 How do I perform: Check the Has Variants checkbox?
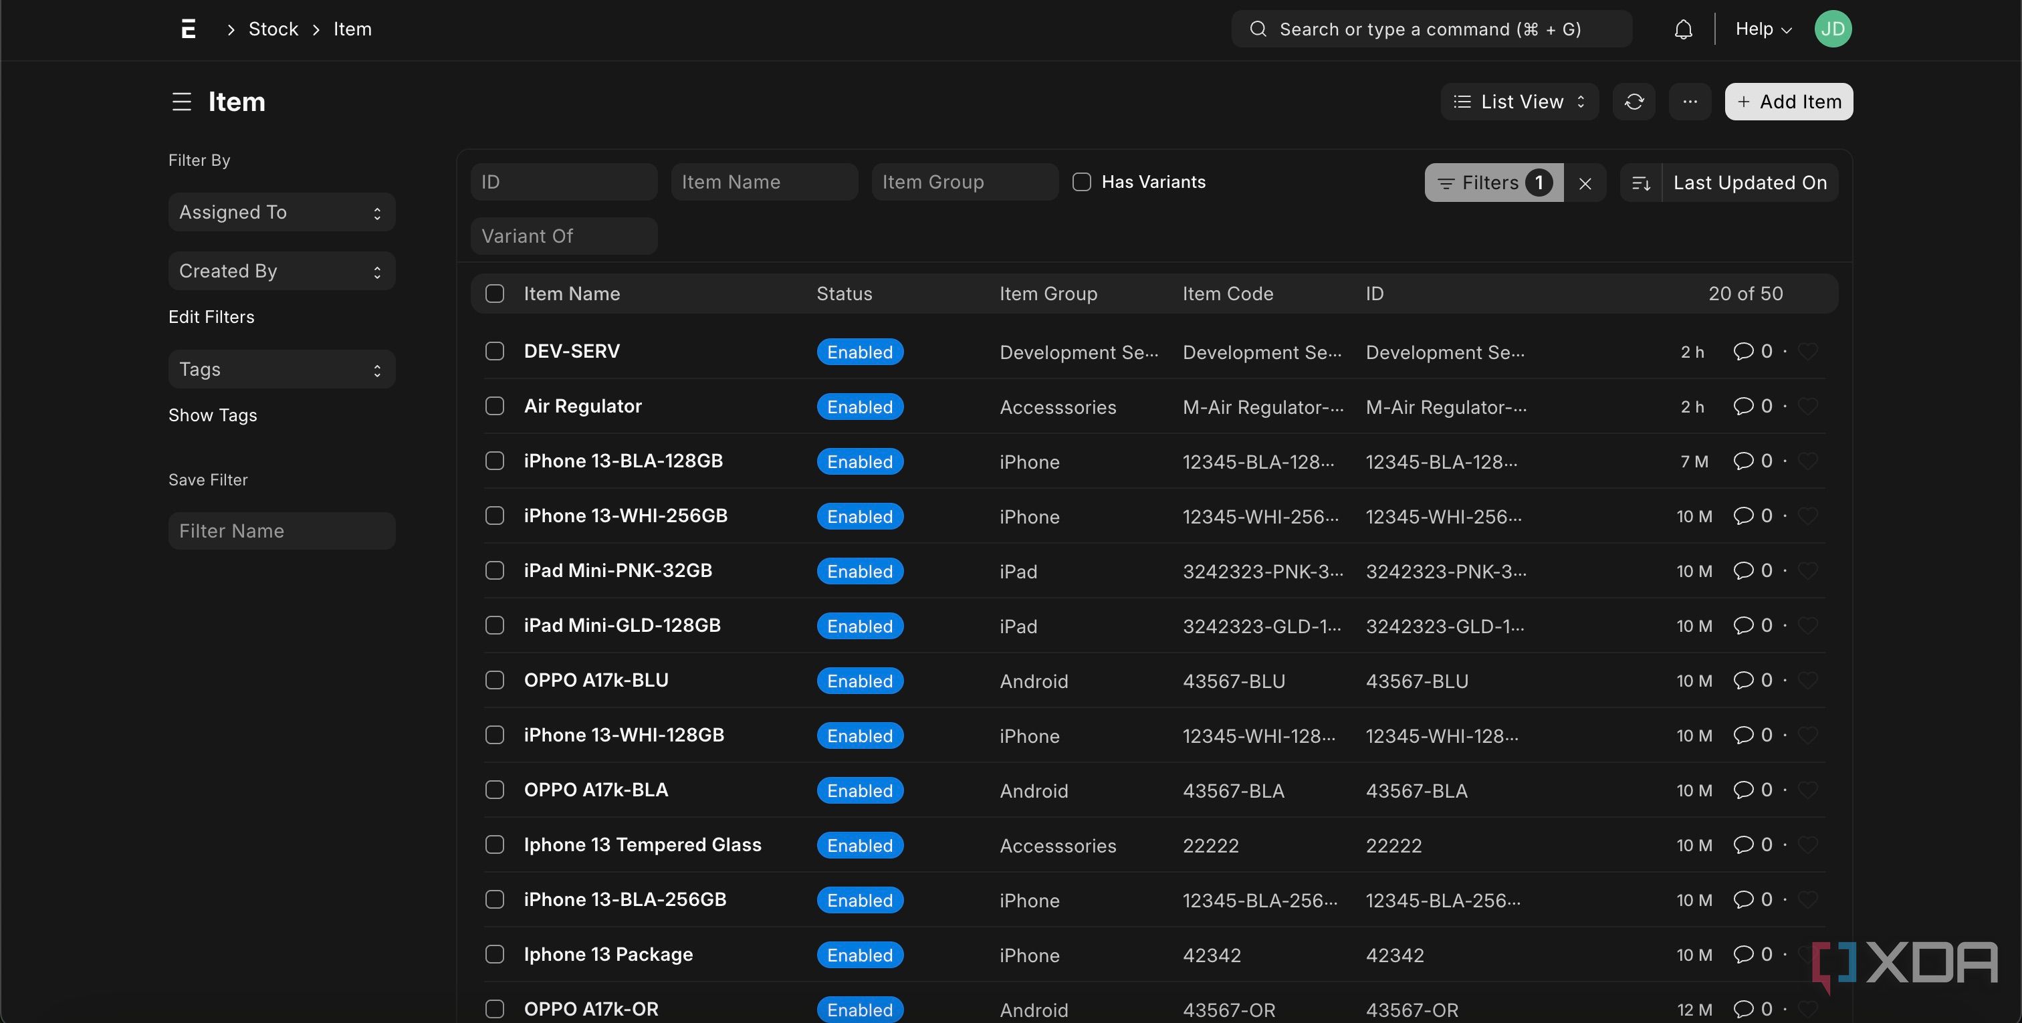(1081, 182)
